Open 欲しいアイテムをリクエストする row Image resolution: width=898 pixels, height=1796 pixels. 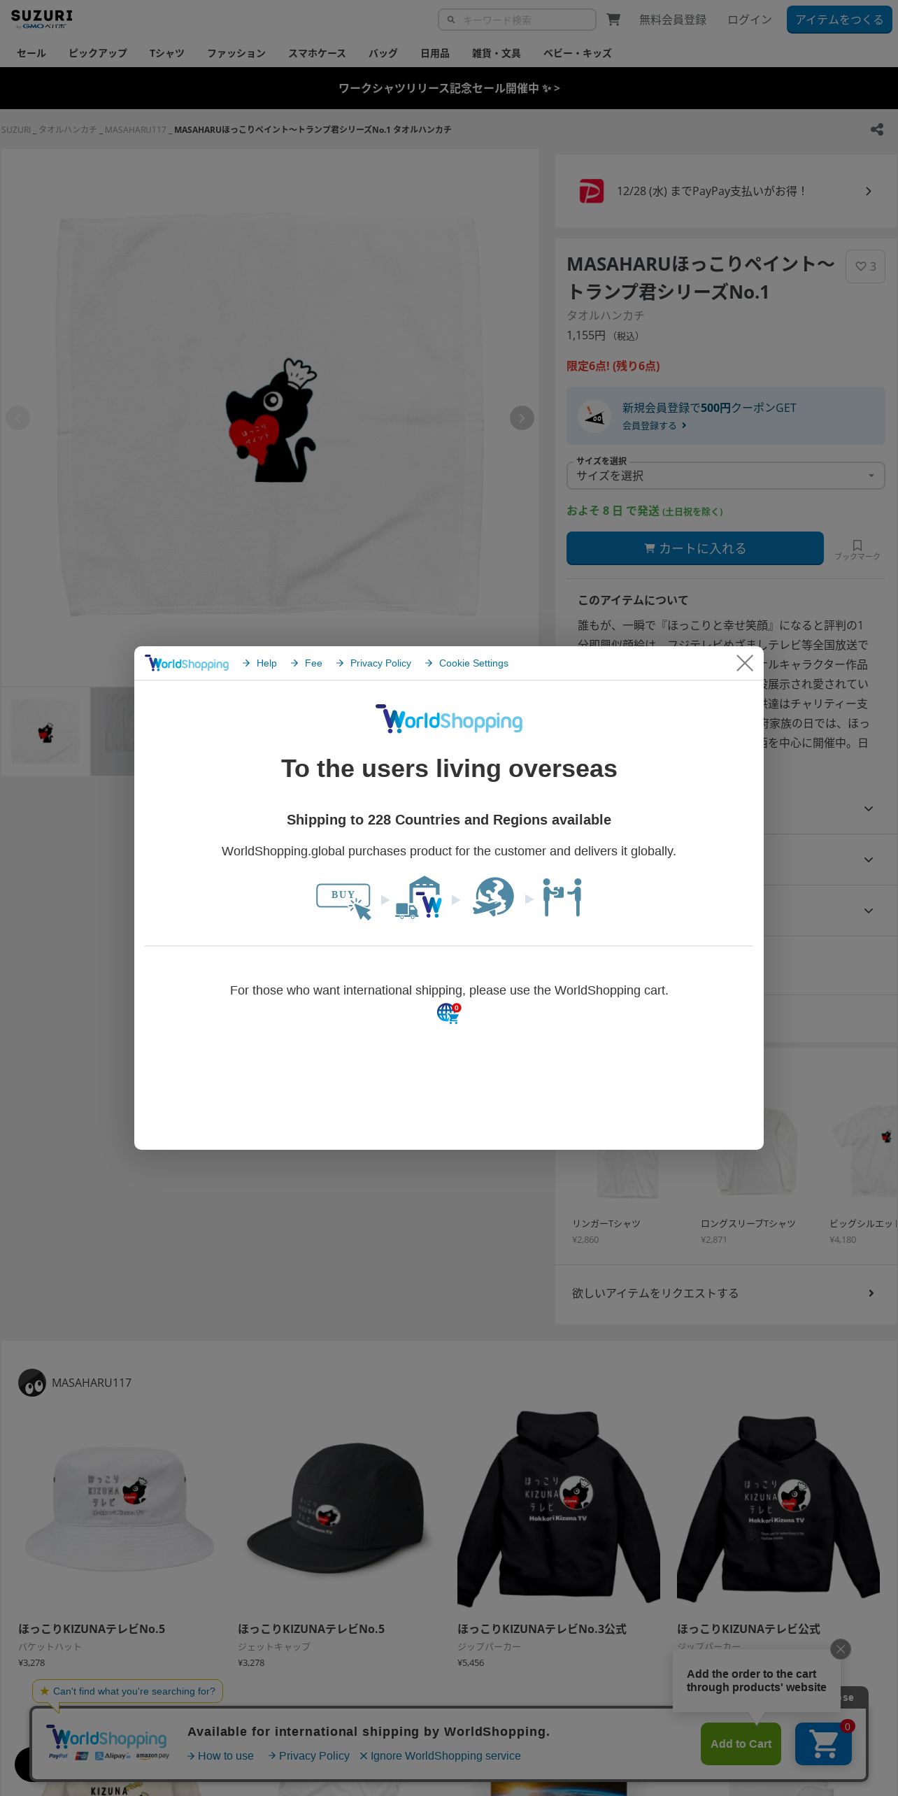click(726, 1293)
